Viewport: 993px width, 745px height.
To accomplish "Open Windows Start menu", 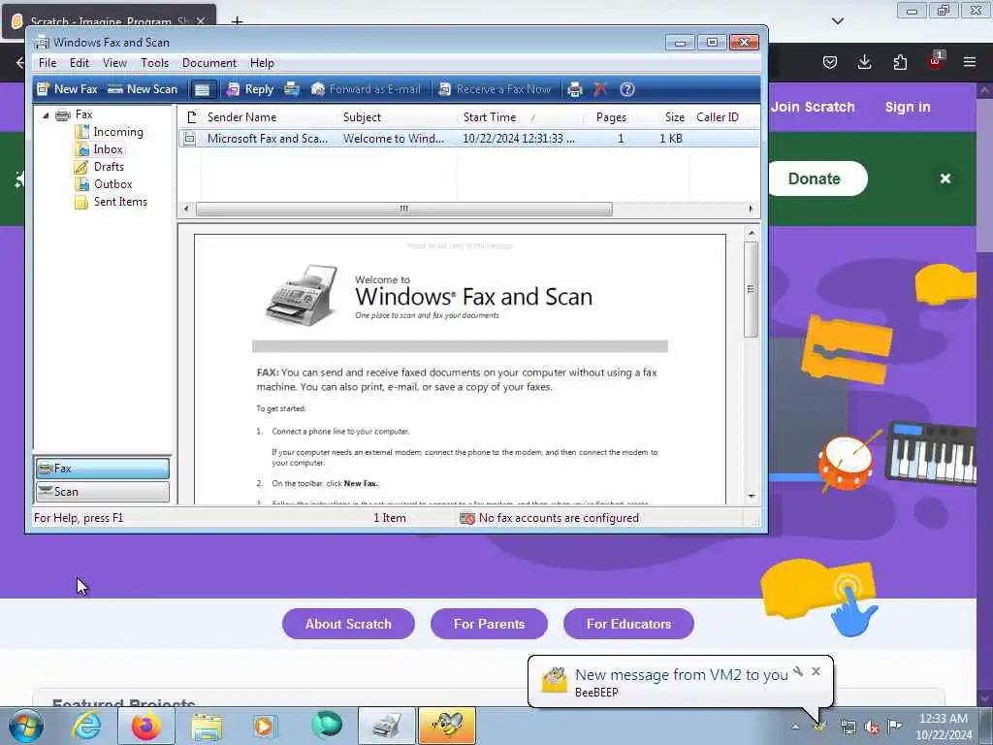I will click(x=26, y=726).
